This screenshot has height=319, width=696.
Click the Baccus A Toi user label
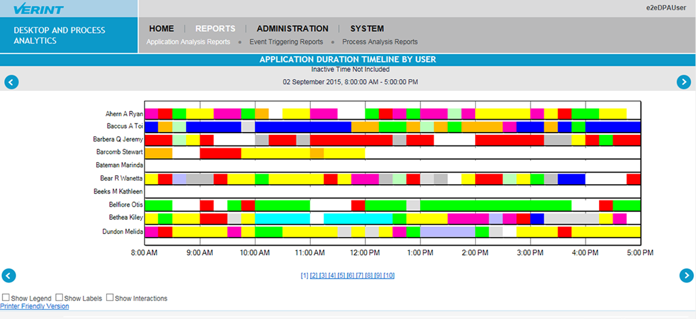[x=124, y=126]
